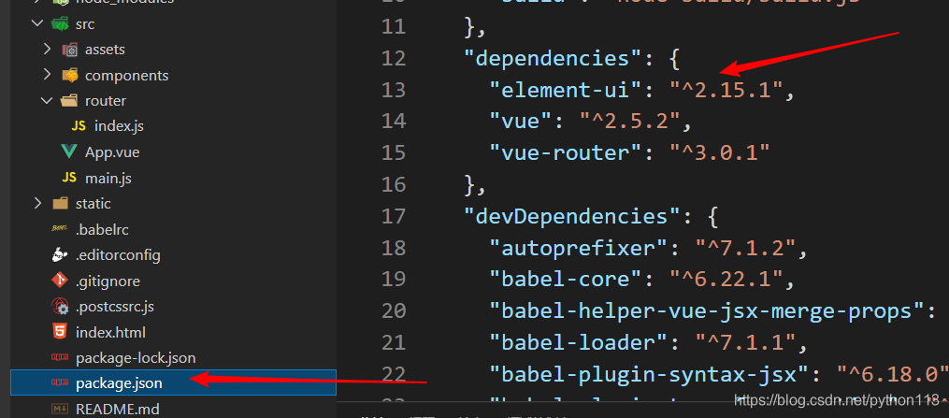Open the App.vue file
The width and height of the screenshot is (949, 418).
(112, 151)
